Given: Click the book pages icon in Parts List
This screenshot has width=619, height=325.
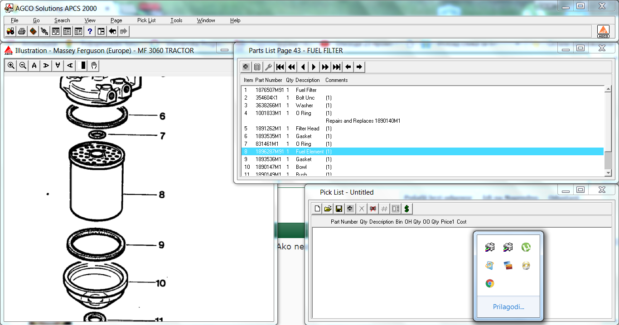Looking at the screenshot, I should 257,67.
